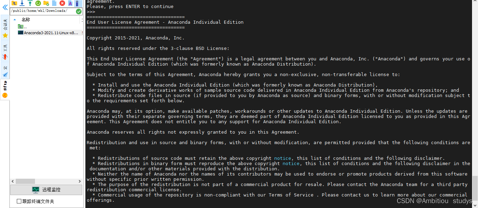The height and width of the screenshot is (208, 478).
Task: Open the 远程监控 remote monitoring button
Action: pos(47,190)
